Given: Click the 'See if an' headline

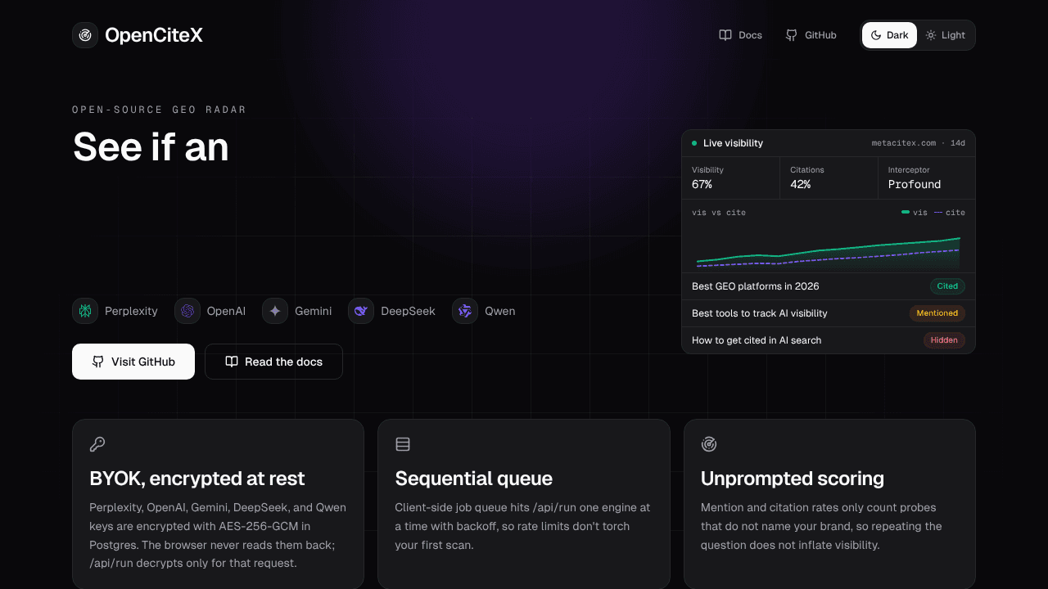Looking at the screenshot, I should click(151, 147).
